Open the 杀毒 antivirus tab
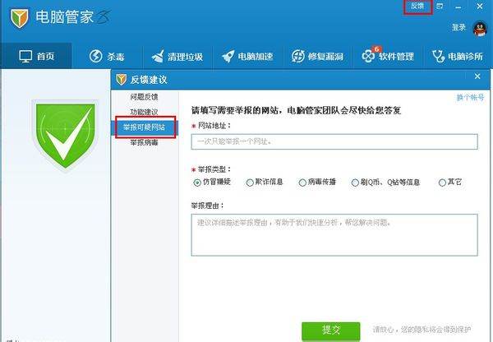 tap(107, 57)
